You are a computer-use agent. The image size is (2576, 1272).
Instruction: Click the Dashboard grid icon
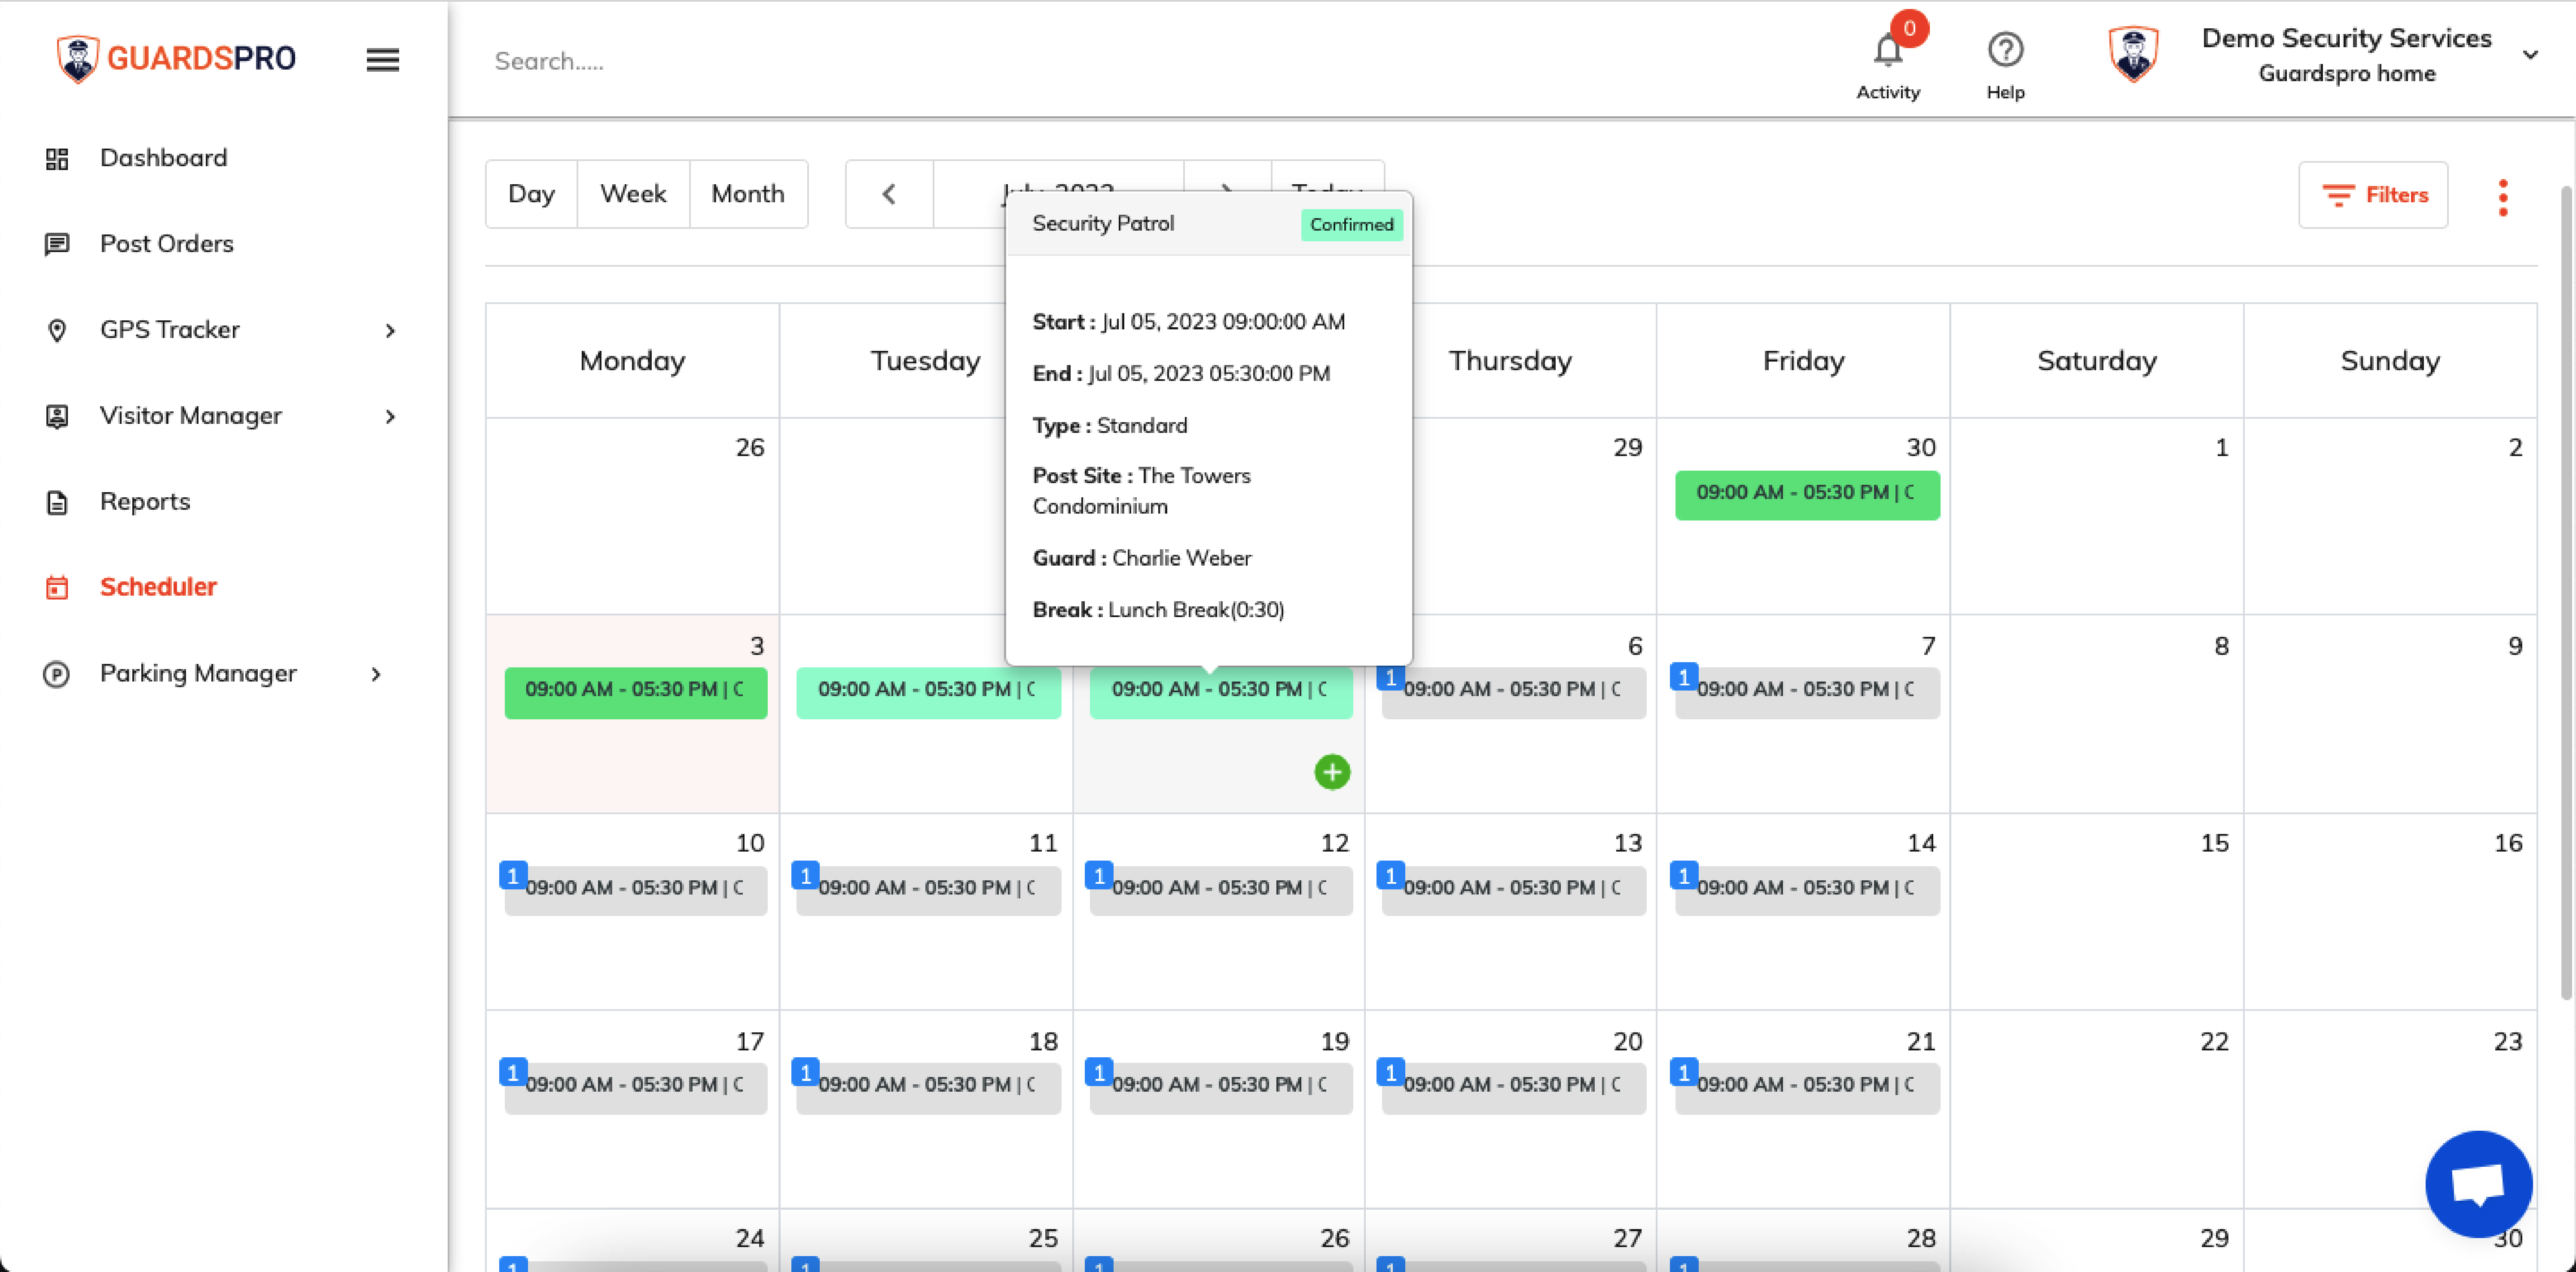57,159
